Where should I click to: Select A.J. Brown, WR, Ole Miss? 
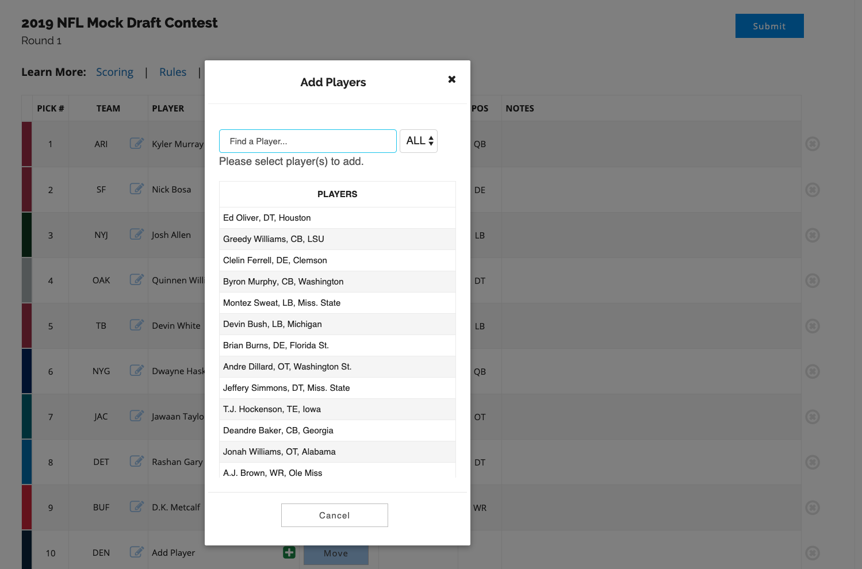337,471
